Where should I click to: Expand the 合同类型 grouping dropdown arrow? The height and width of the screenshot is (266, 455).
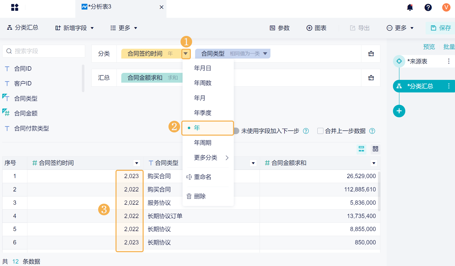265,54
